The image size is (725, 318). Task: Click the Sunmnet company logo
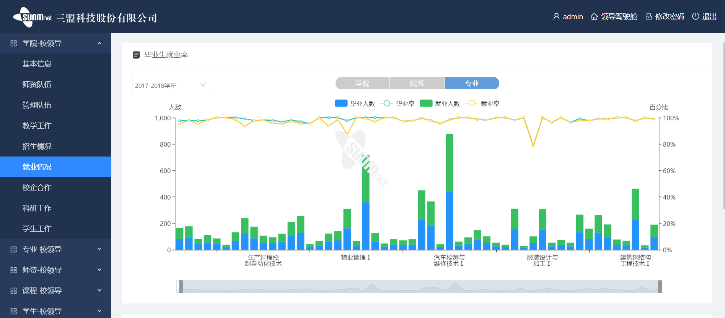click(33, 17)
